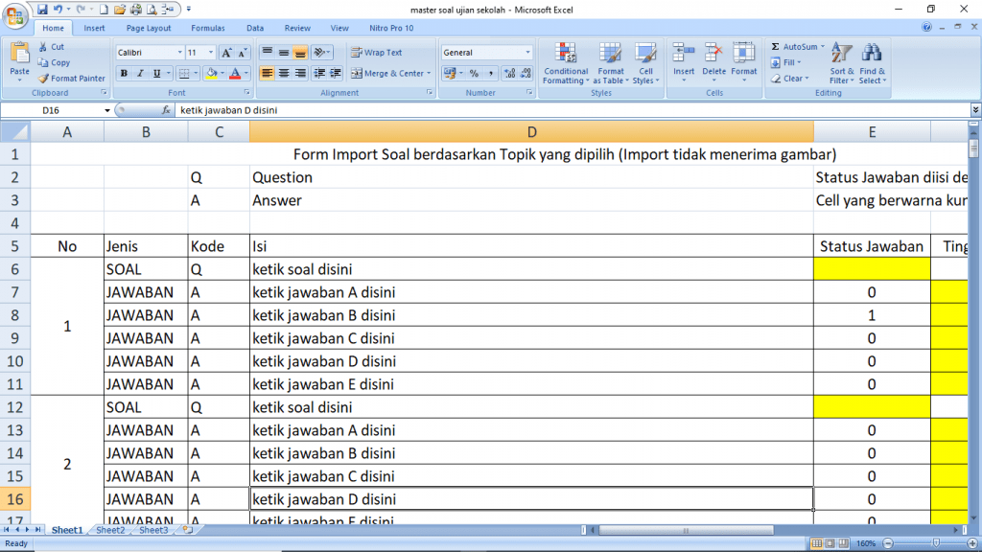This screenshot has height=552, width=982.
Task: Toggle Wrap Text for the cell
Action: (x=376, y=53)
